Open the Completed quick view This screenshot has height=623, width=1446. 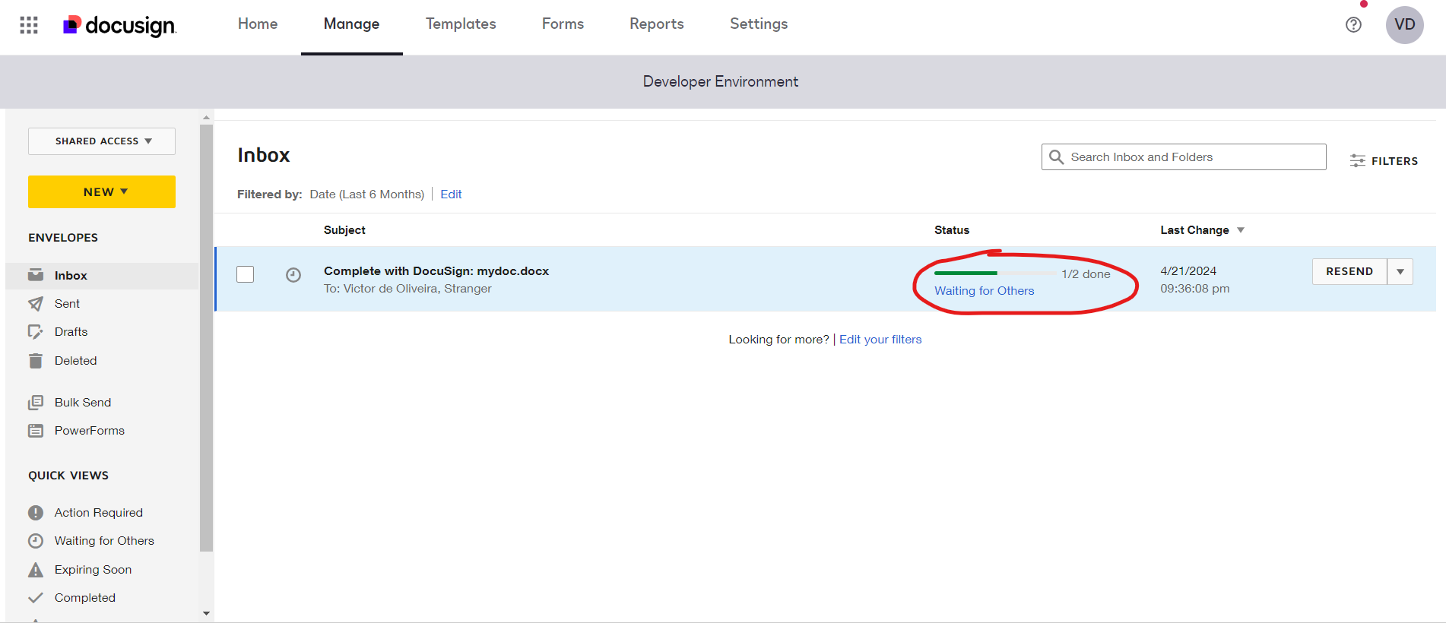point(85,598)
